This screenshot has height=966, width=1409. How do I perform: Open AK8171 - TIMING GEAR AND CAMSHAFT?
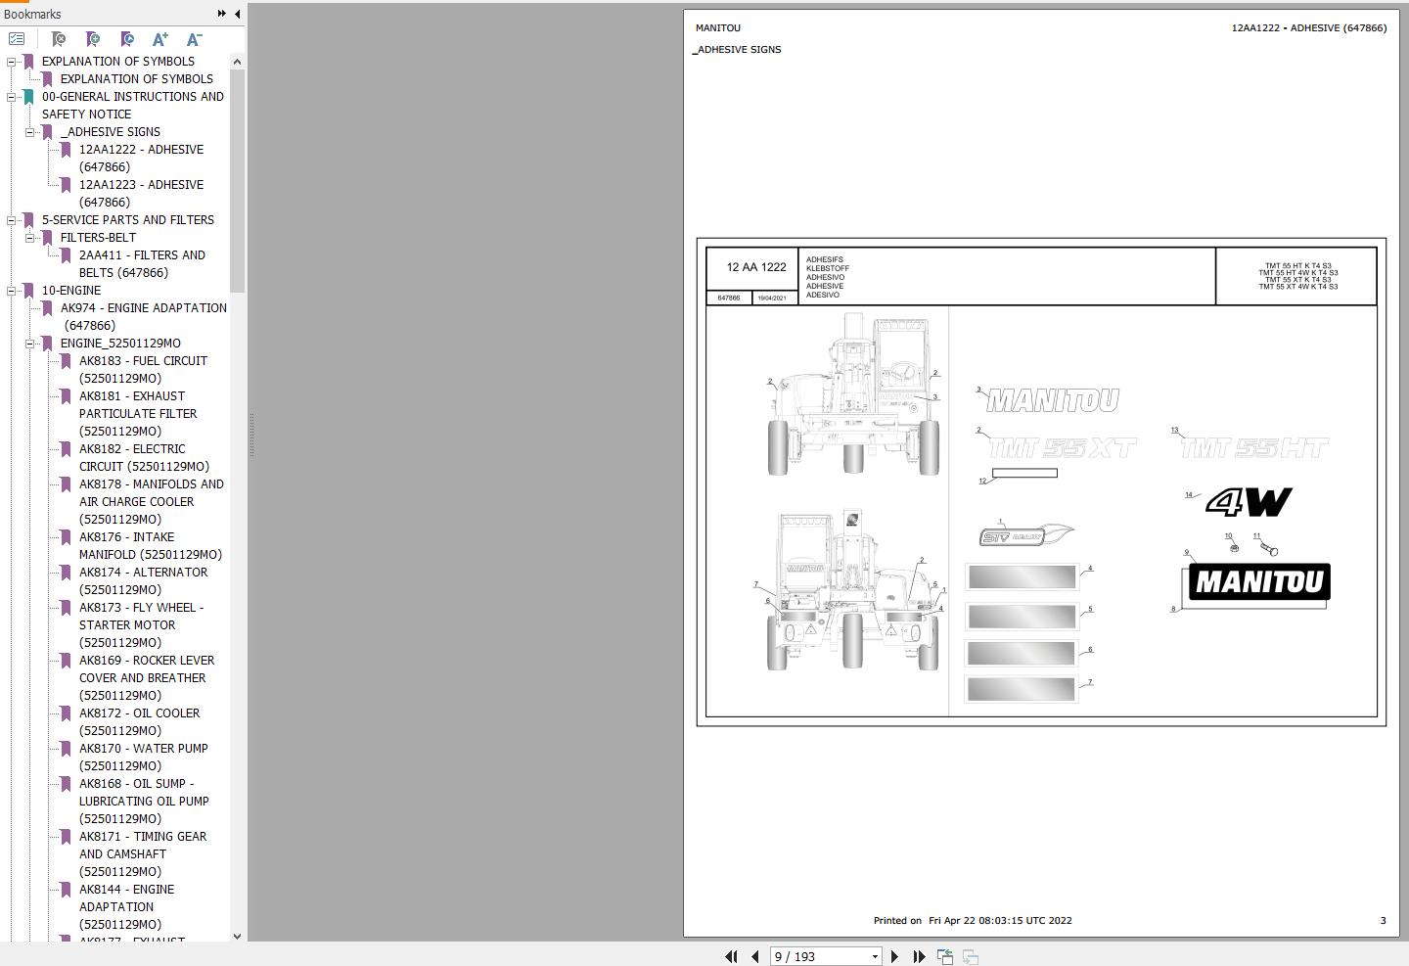[143, 854]
